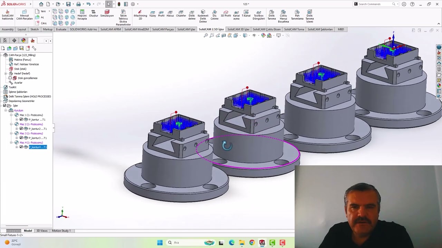Viewport: 442px width, 248px height.
Task: Uncheck the P_kontur ...T1 operation checkbox
Action: (x=21, y=120)
